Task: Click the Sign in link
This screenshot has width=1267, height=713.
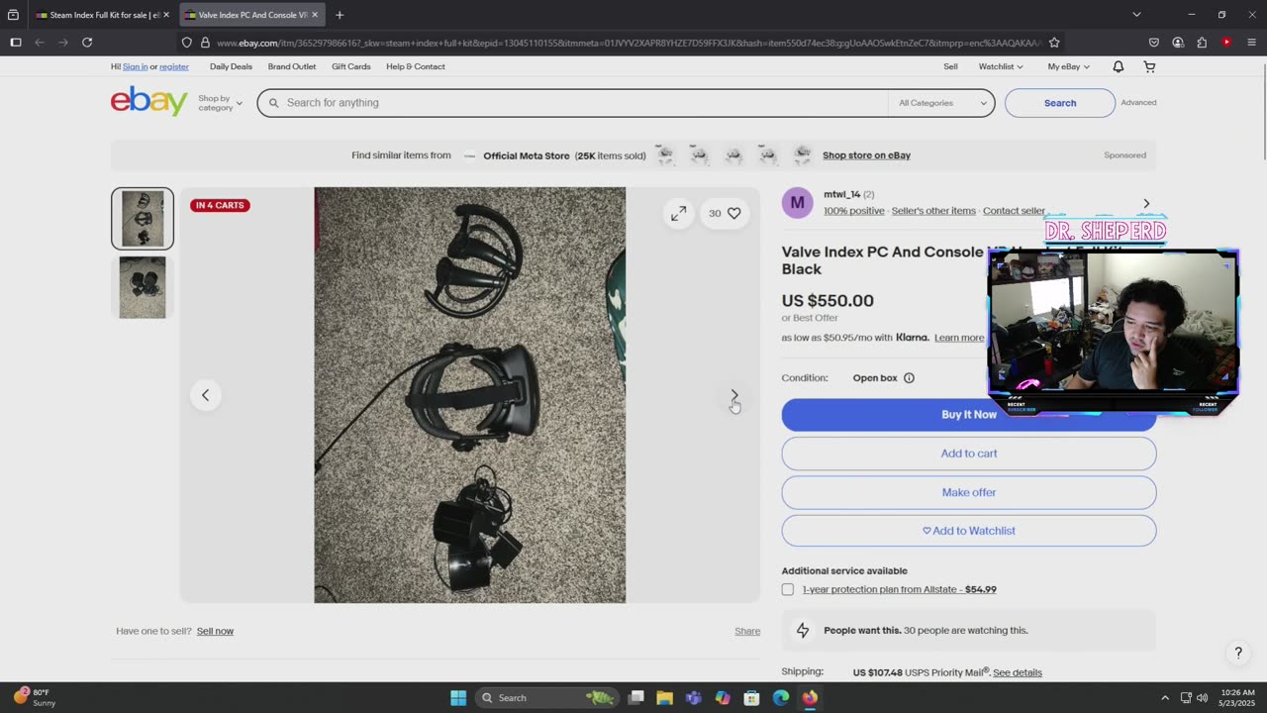Action: [x=135, y=66]
